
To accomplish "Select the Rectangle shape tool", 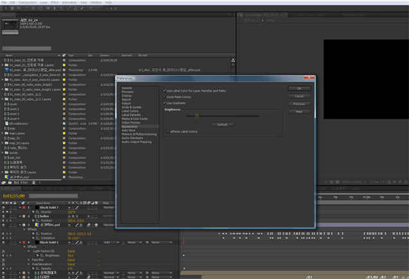I will [48, 8].
